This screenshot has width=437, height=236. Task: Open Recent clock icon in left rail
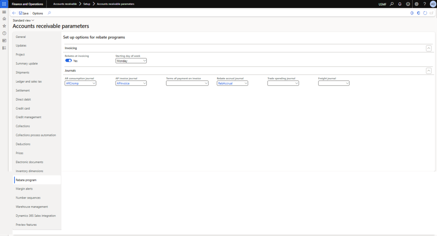4,33
